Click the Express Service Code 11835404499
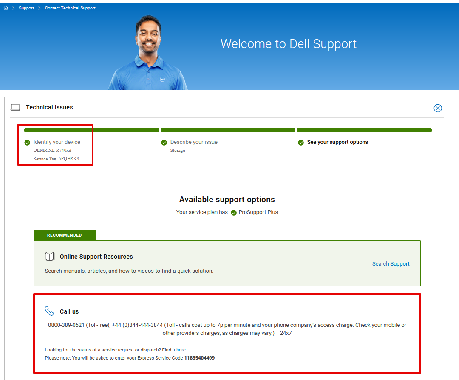 pos(199,358)
